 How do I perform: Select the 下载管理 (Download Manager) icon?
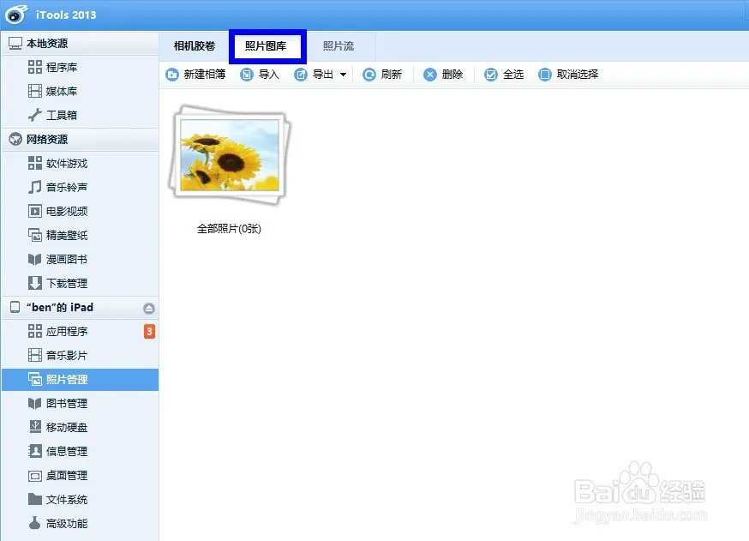[x=34, y=283]
